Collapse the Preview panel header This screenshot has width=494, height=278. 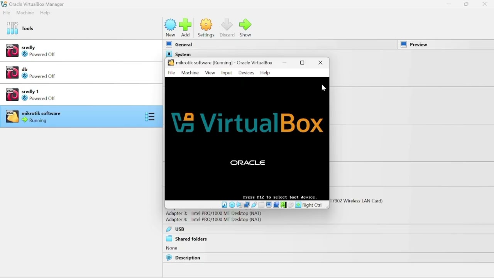446,44
